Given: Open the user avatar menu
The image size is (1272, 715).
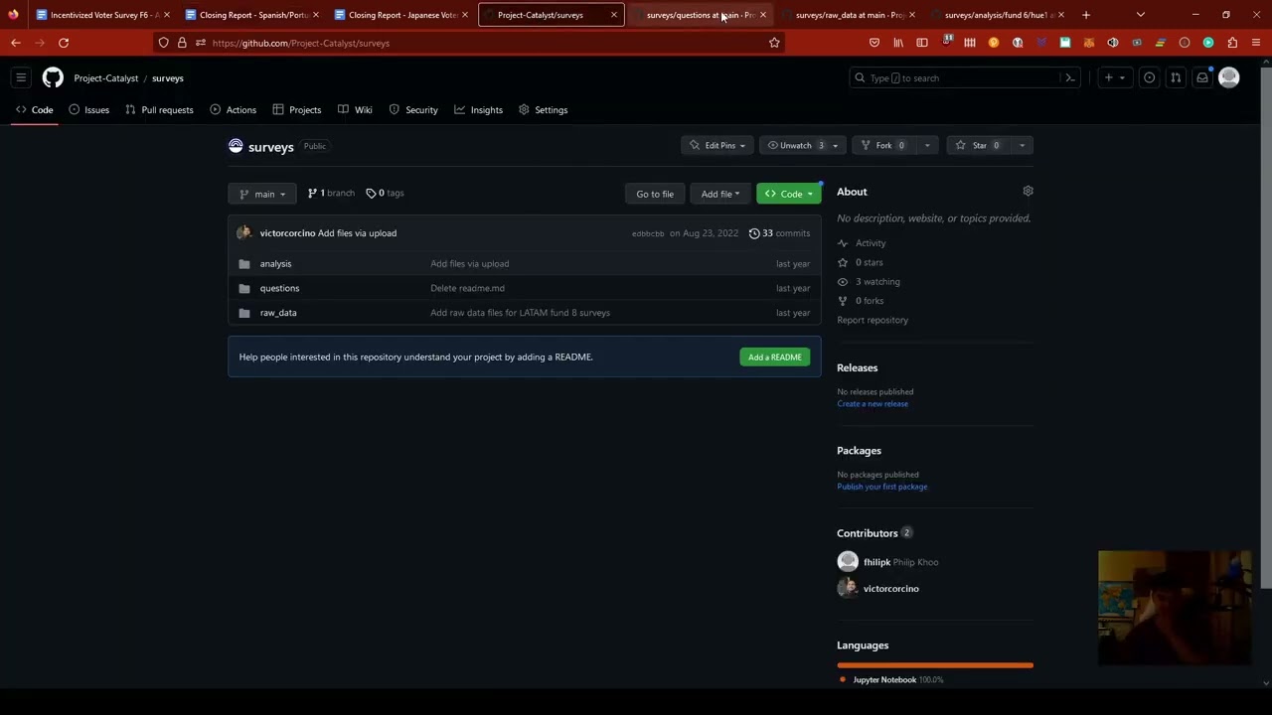Looking at the screenshot, I should [1229, 77].
